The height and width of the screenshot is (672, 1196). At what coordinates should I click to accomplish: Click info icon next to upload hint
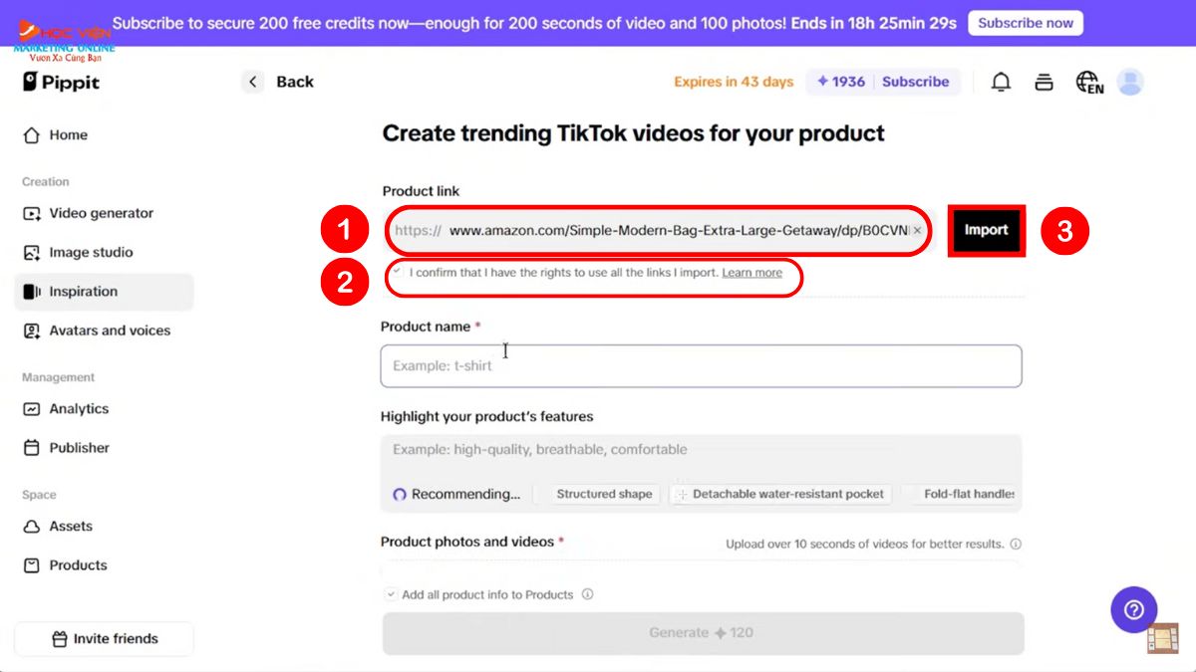point(1016,545)
